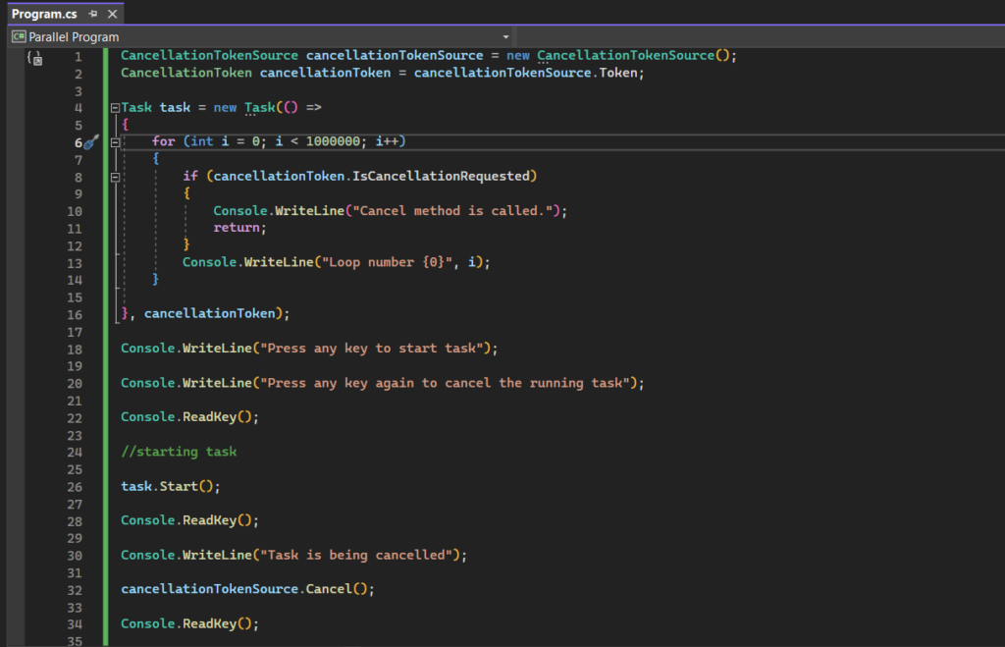Pin the Program.cs tab
Screen dimensions: 1005x647
click(93, 14)
